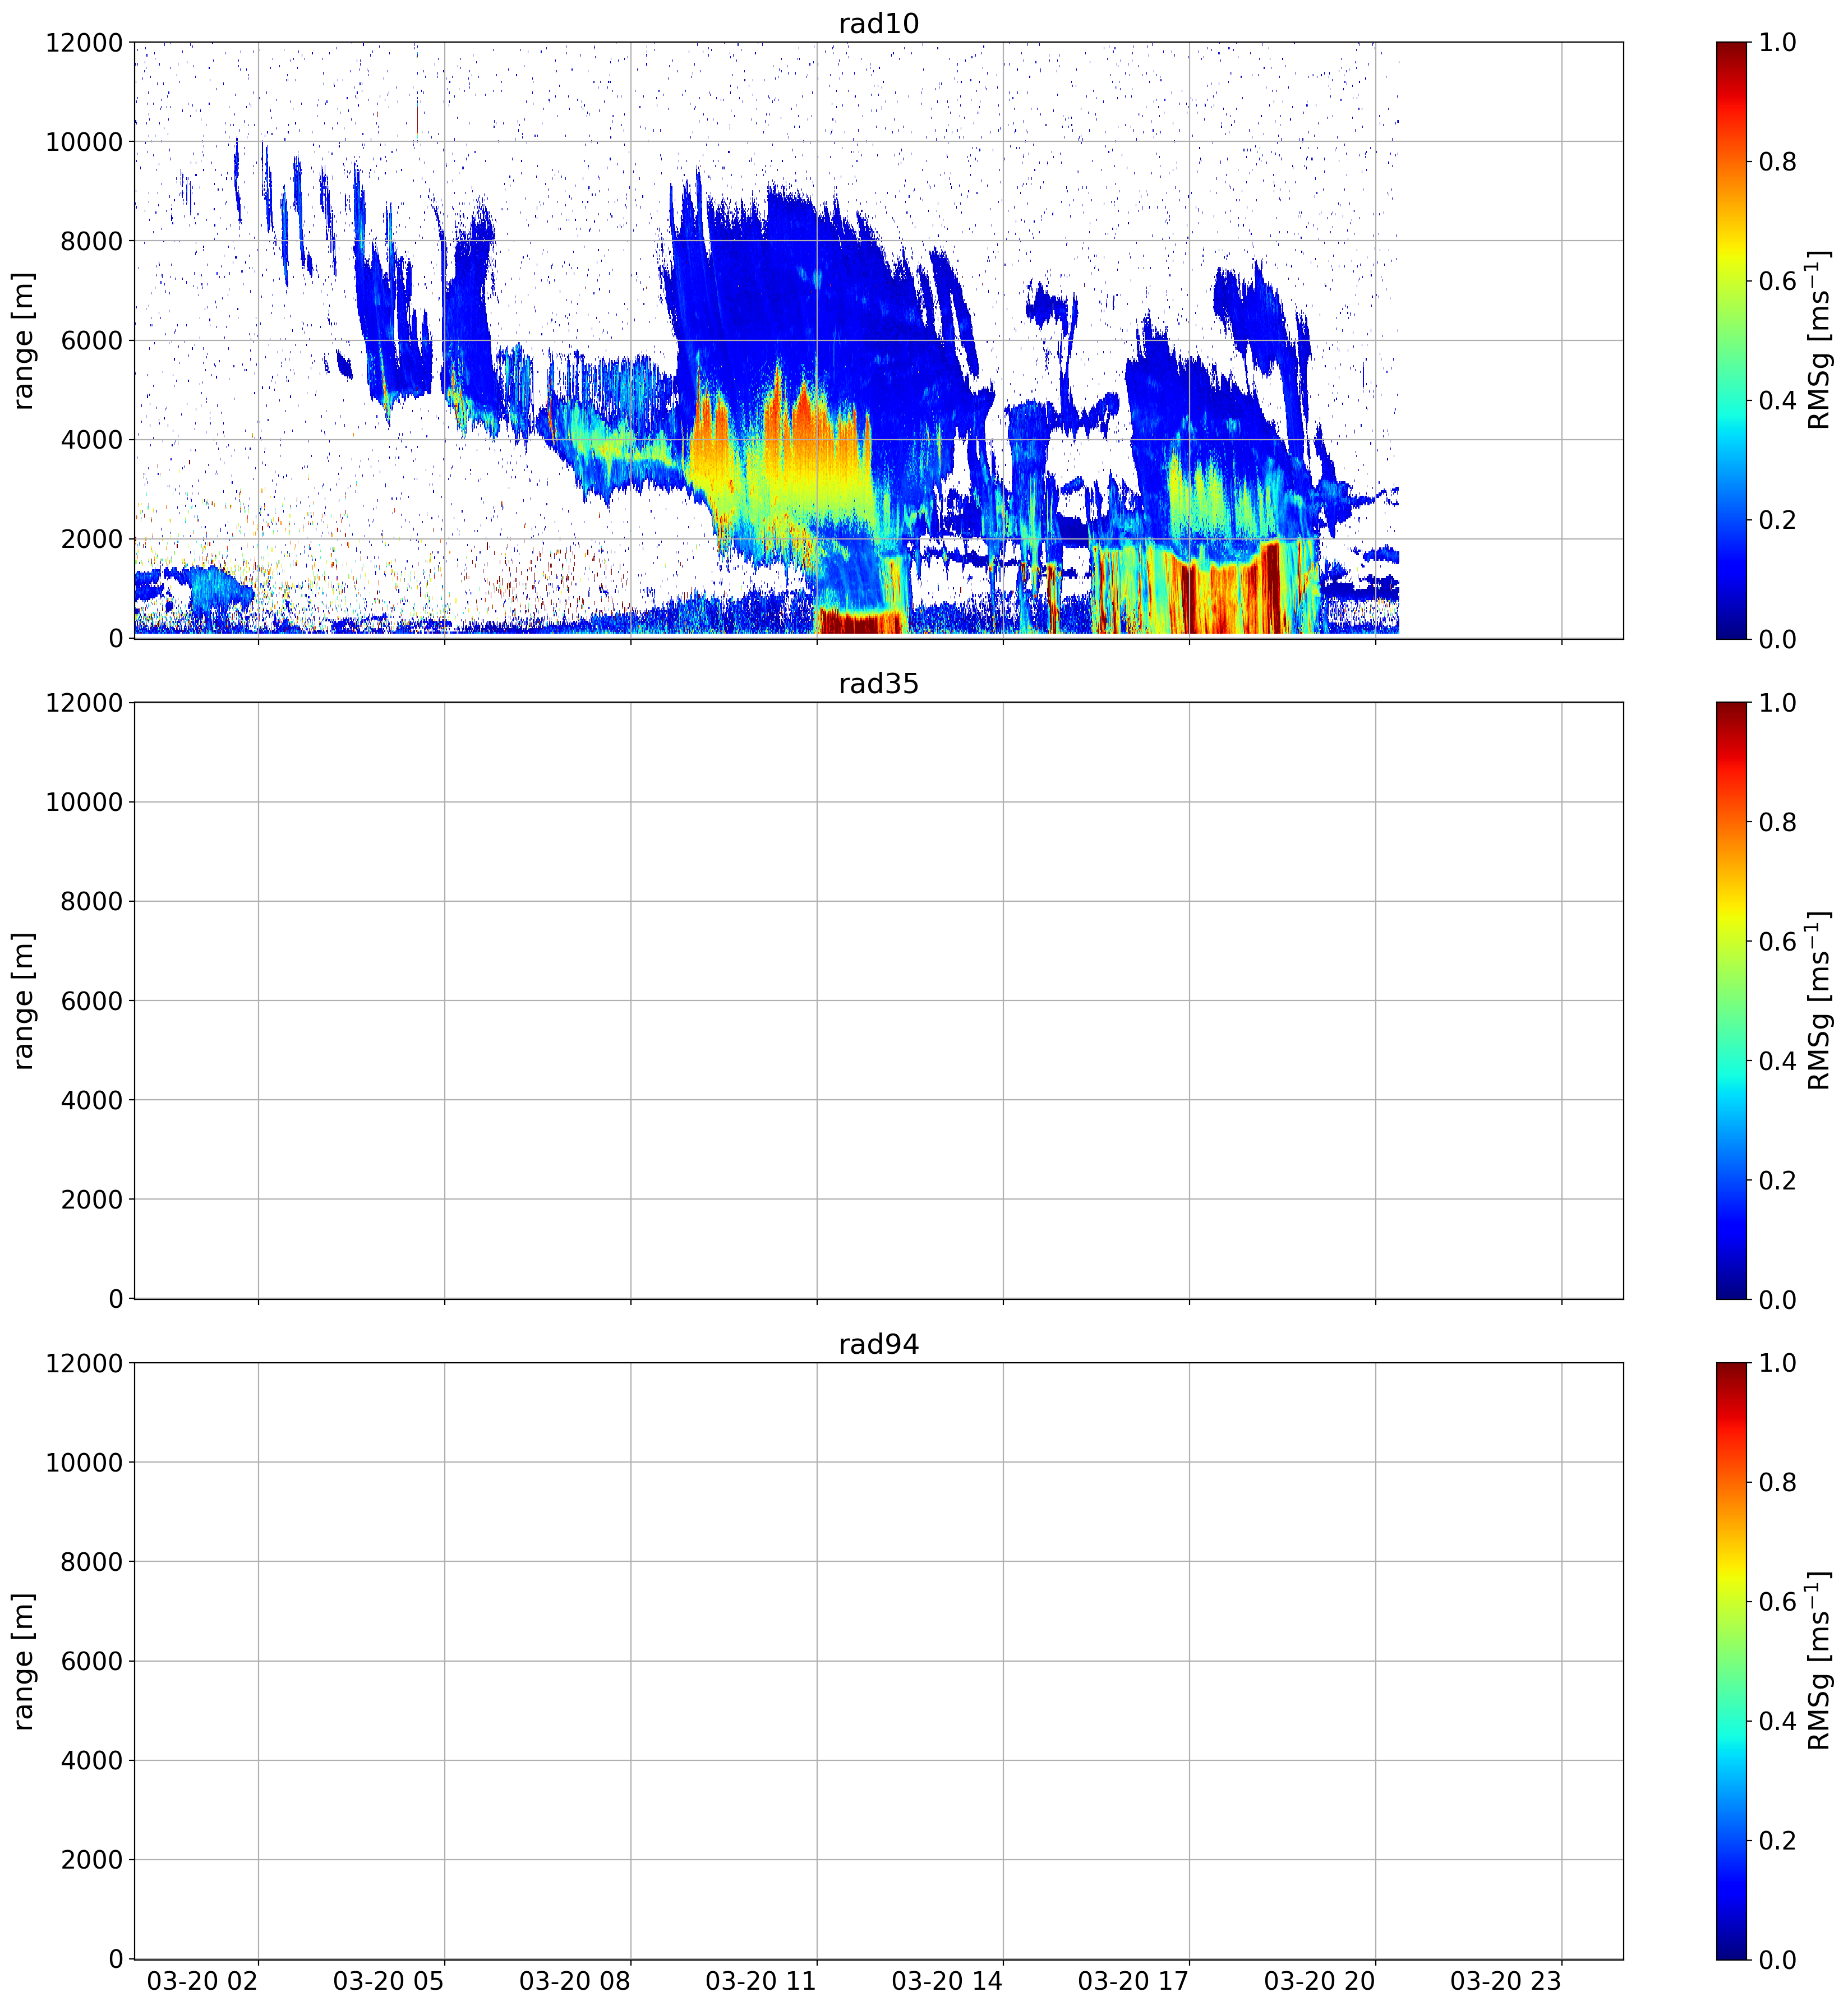
Task: Click the rad10 panel title
Action: coord(878,23)
